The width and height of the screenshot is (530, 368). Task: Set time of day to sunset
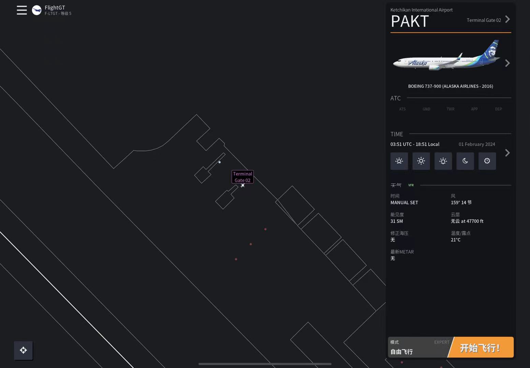point(443,161)
